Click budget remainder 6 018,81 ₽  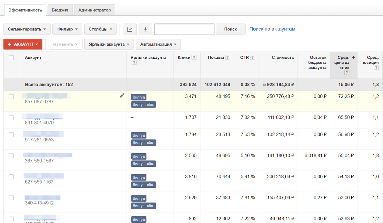click(x=316, y=155)
